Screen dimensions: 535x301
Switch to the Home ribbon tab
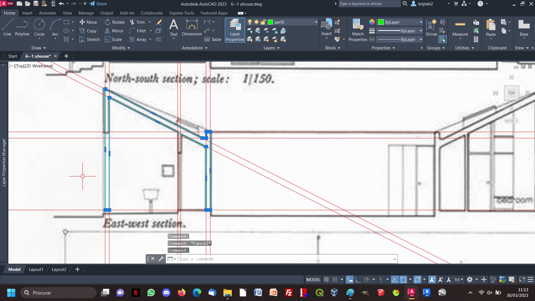coord(9,13)
